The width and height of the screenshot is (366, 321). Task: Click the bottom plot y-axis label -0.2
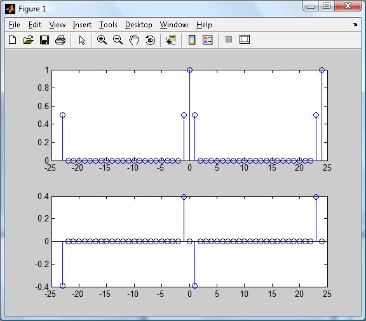(42, 265)
